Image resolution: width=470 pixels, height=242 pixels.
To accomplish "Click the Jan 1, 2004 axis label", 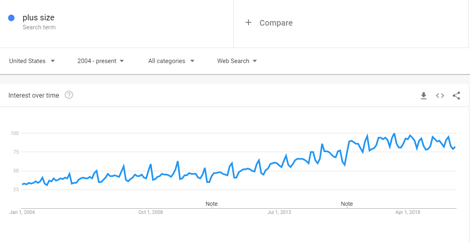I will point(22,212).
